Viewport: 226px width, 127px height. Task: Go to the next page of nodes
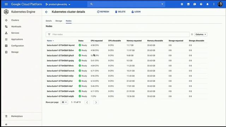coord(96,102)
